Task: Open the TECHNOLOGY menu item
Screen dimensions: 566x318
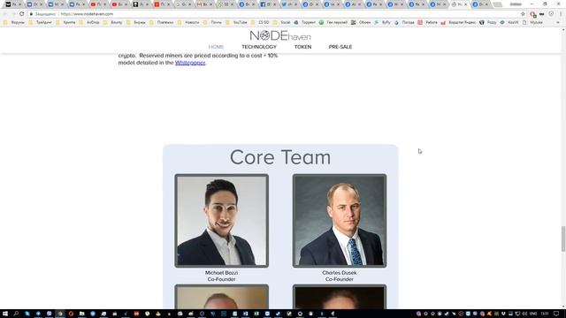Action: pyautogui.click(x=259, y=47)
